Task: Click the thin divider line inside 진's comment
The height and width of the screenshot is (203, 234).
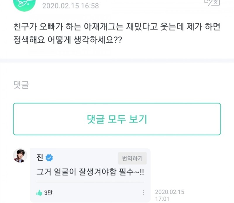Action: [x=90, y=182]
